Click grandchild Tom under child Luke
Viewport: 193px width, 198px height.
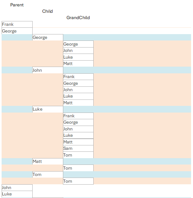coord(78,155)
